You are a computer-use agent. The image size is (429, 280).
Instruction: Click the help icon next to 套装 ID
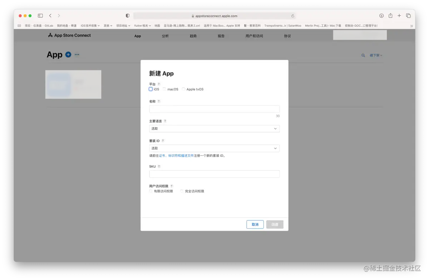tap(163, 141)
